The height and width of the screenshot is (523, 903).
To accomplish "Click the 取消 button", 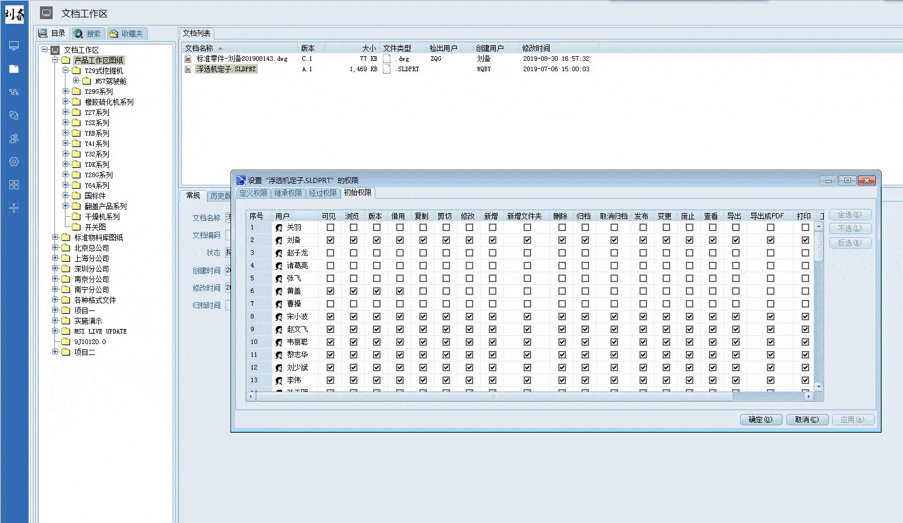I will [807, 419].
